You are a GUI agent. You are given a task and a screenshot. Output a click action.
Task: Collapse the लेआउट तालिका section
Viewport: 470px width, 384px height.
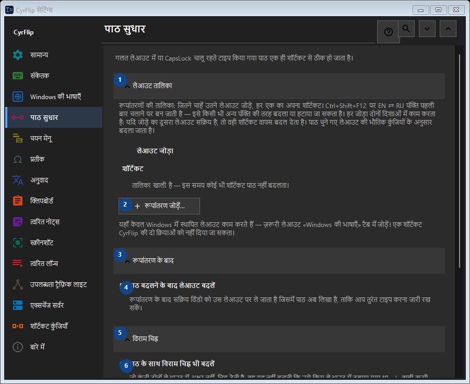(x=279, y=86)
